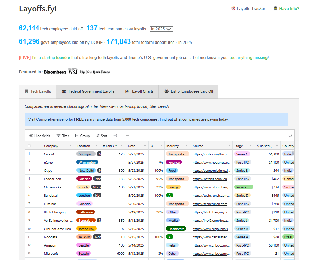Expand the Location column menu arrow
The image size is (326, 260).
(97, 146)
